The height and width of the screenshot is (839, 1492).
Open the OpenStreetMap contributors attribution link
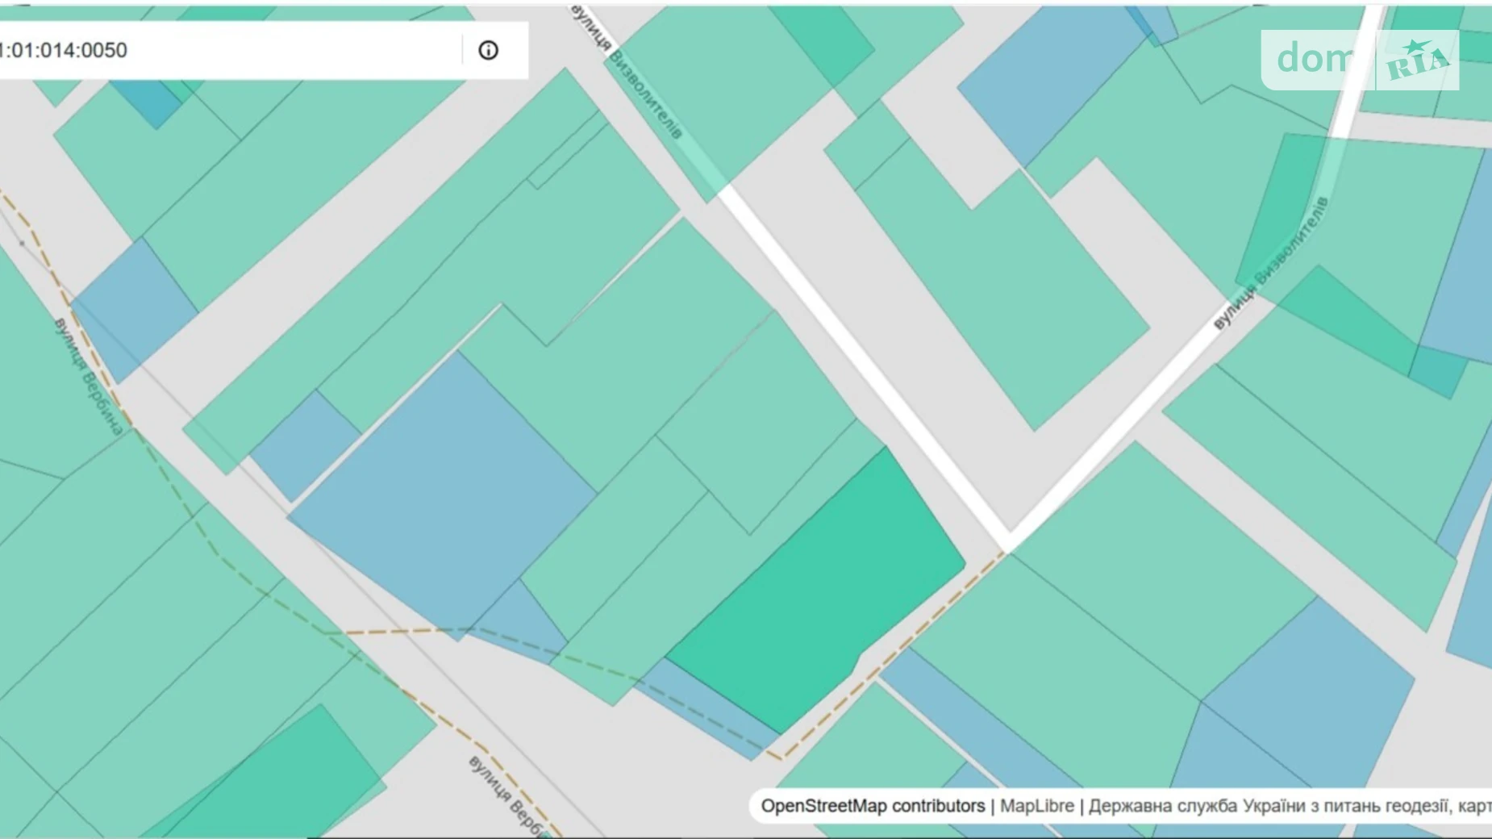(872, 806)
